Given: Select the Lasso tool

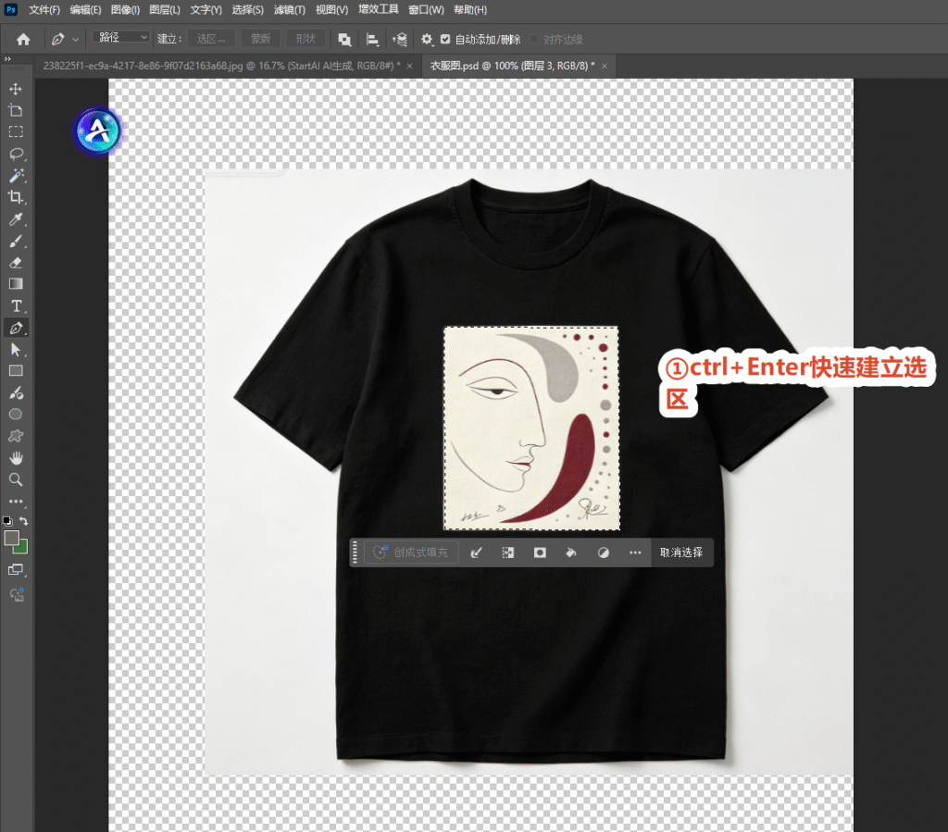Looking at the screenshot, I should click(x=16, y=154).
